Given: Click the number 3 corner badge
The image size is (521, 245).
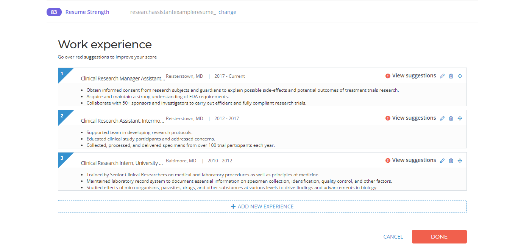Looking at the screenshot, I should pyautogui.click(x=62, y=158).
